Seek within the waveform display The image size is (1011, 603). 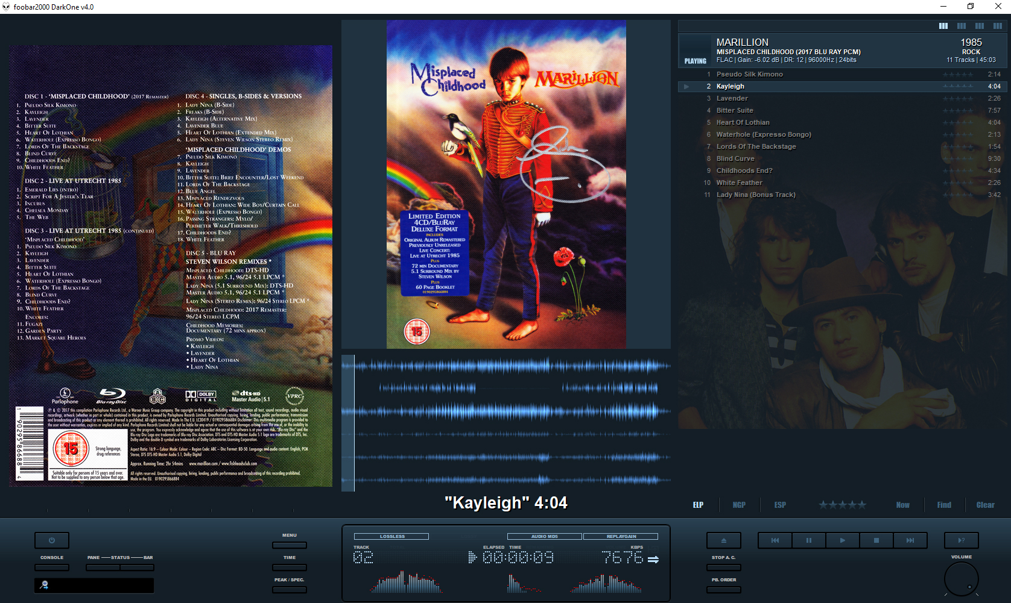[x=506, y=423]
